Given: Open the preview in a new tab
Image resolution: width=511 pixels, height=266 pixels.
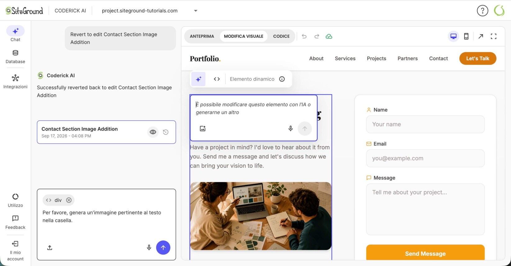Looking at the screenshot, I should pos(481,36).
